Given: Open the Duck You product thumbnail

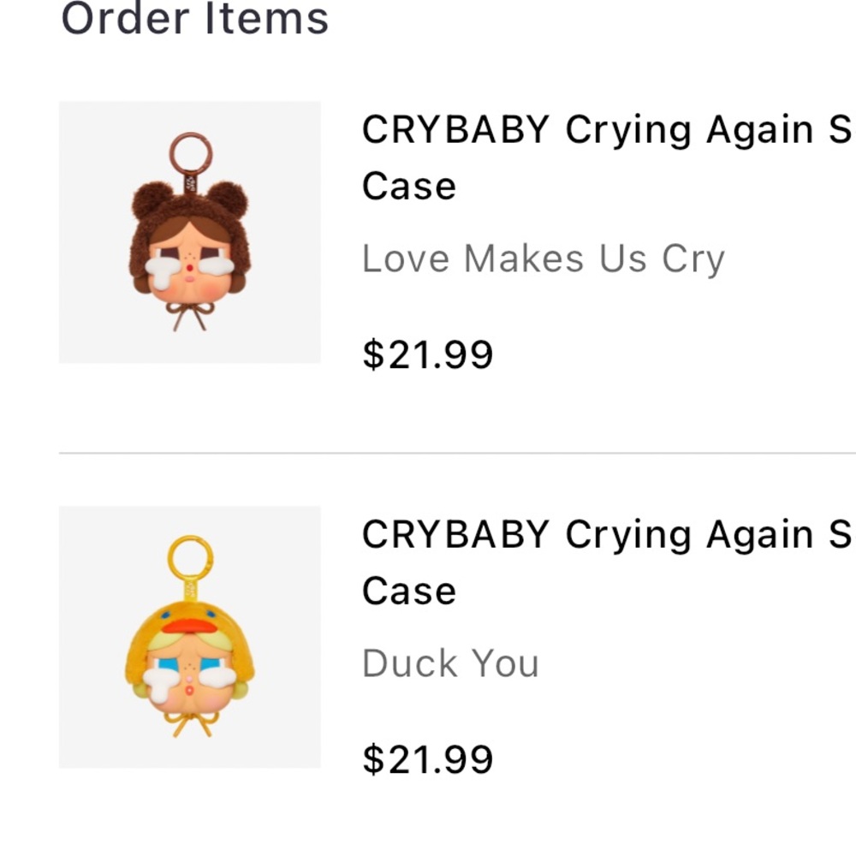Looking at the screenshot, I should pyautogui.click(x=190, y=637).
